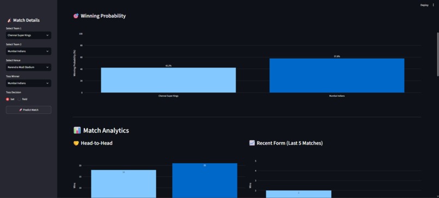
Task: Click the dark blue Head-to-Head bar
Action: pos(205,181)
